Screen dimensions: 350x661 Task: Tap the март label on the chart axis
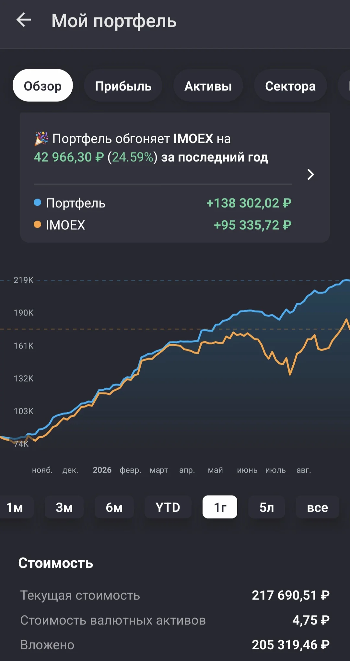[x=159, y=470]
